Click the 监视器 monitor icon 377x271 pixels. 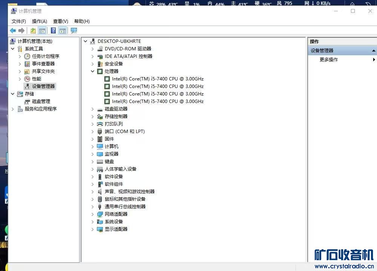[x=100, y=154]
